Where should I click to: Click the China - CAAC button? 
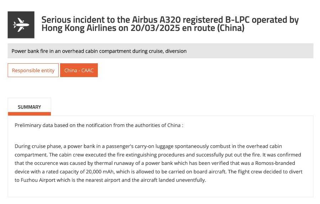point(79,70)
